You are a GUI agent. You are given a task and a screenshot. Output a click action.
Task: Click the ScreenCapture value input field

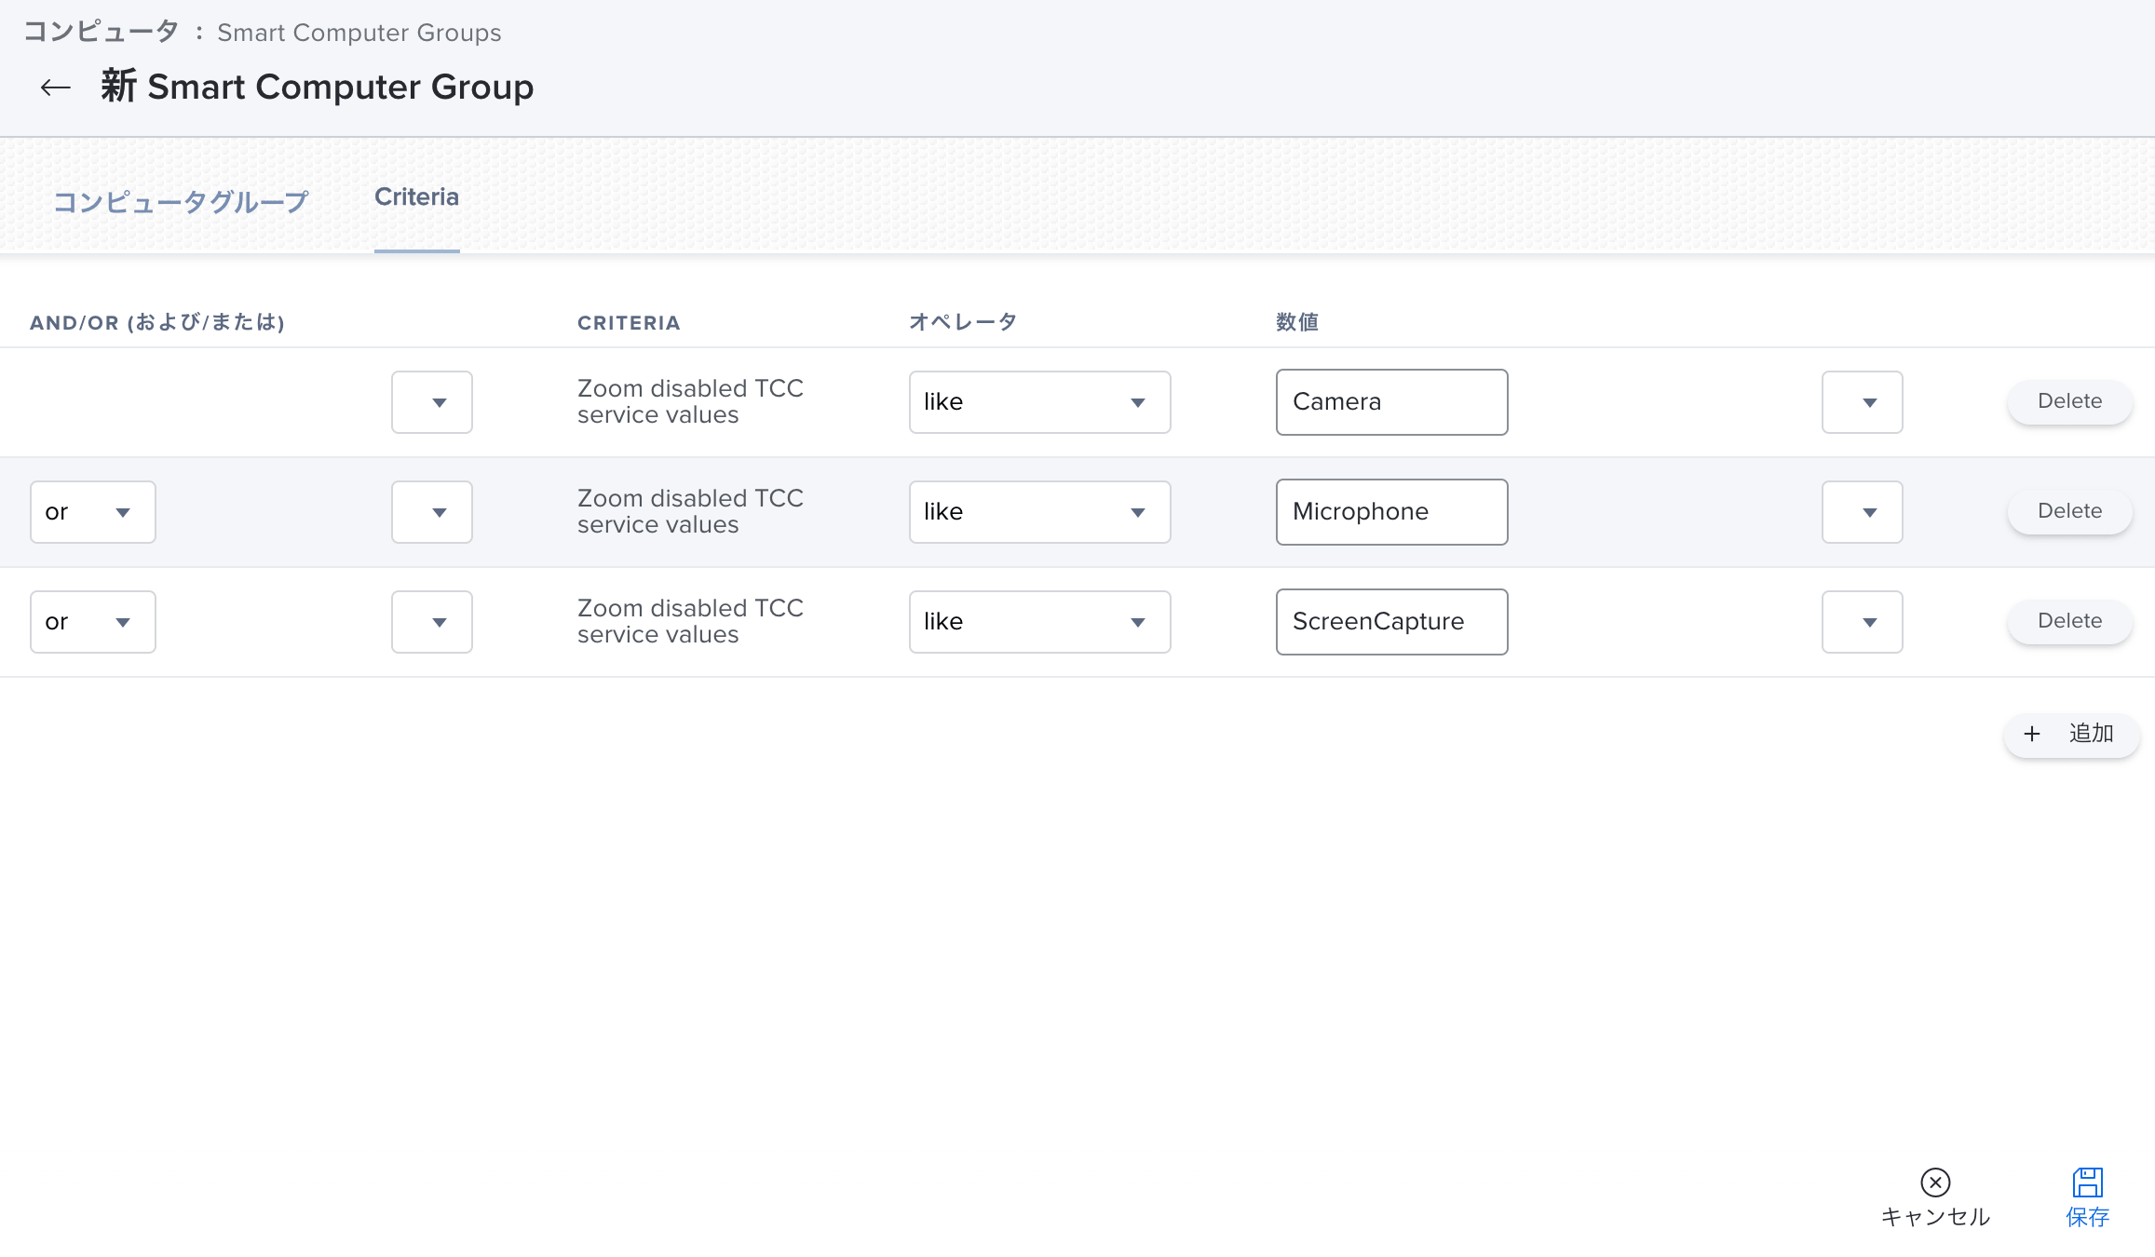[1392, 622]
